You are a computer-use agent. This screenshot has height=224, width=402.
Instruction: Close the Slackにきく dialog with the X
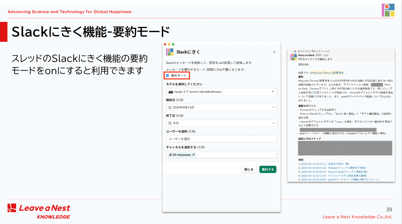click(274, 52)
